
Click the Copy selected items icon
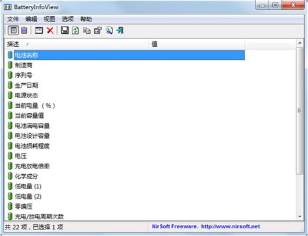tap(87, 31)
